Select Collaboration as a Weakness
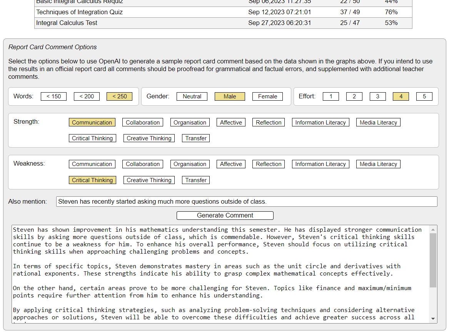 point(143,164)
